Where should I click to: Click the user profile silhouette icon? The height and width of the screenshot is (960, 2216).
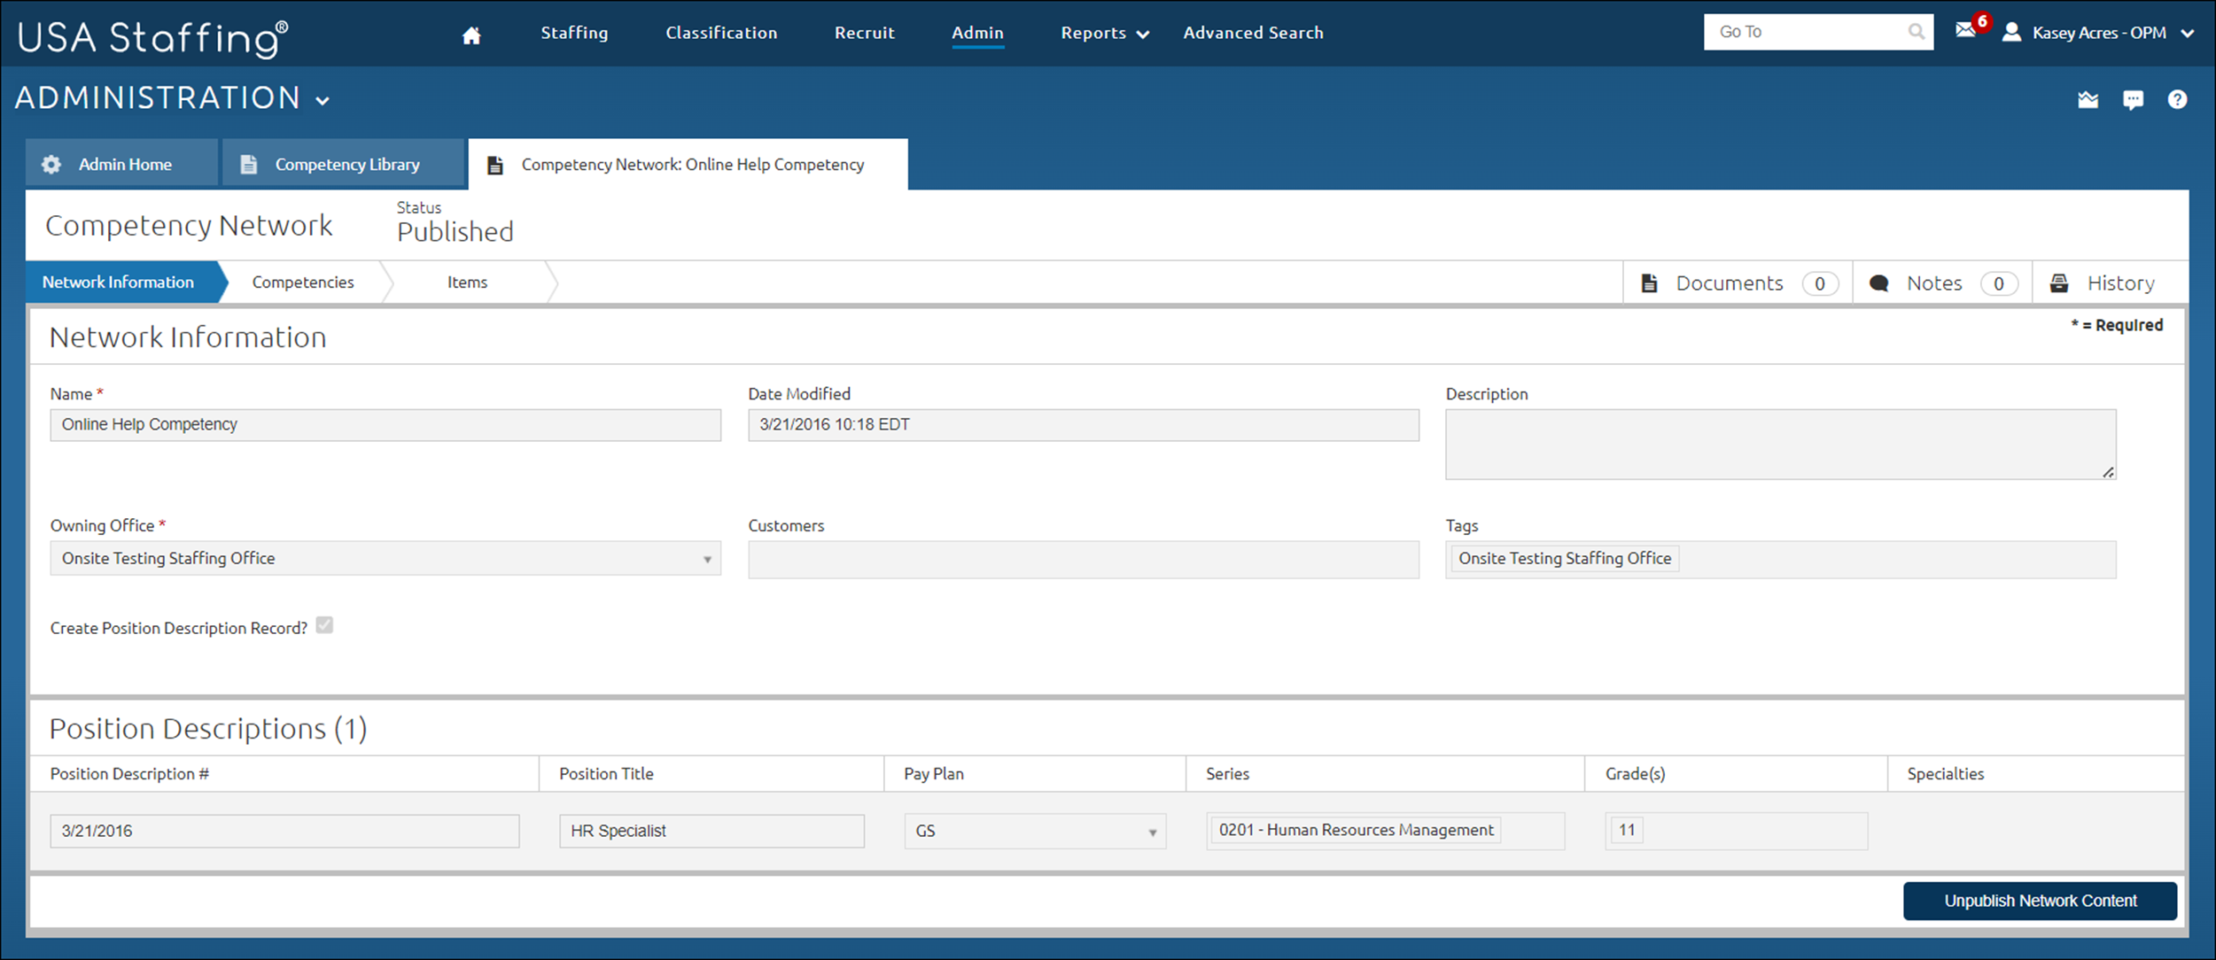(2011, 32)
